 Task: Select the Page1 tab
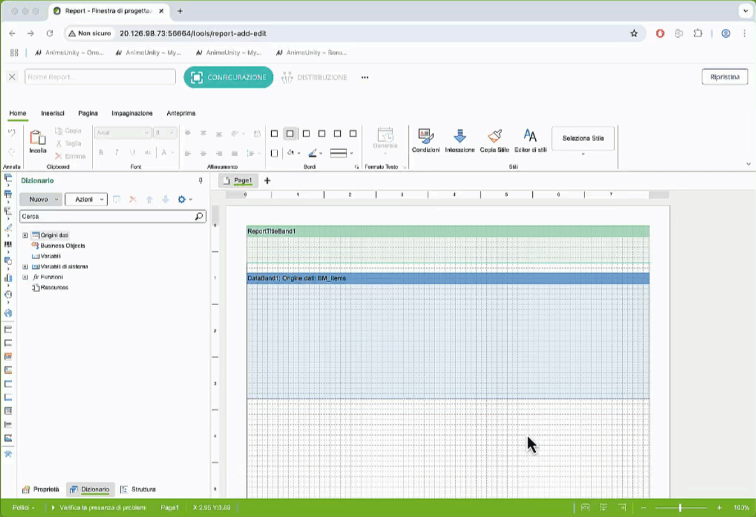pyautogui.click(x=239, y=181)
